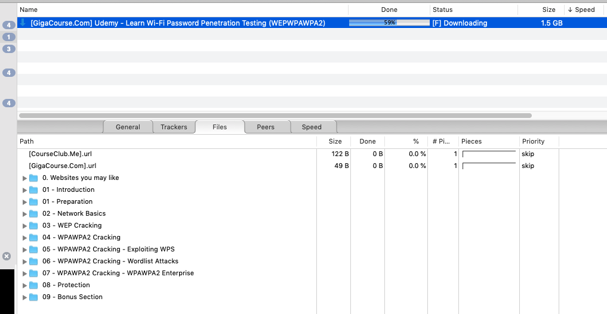The height and width of the screenshot is (314, 607).
Task: Click folder icon of "04 - WPAWPA2 Cracking"
Action: coord(33,238)
